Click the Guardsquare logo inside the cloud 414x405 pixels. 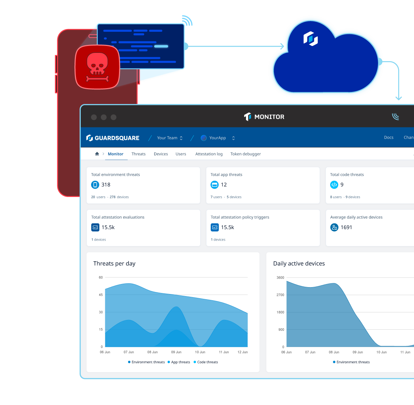point(310,39)
